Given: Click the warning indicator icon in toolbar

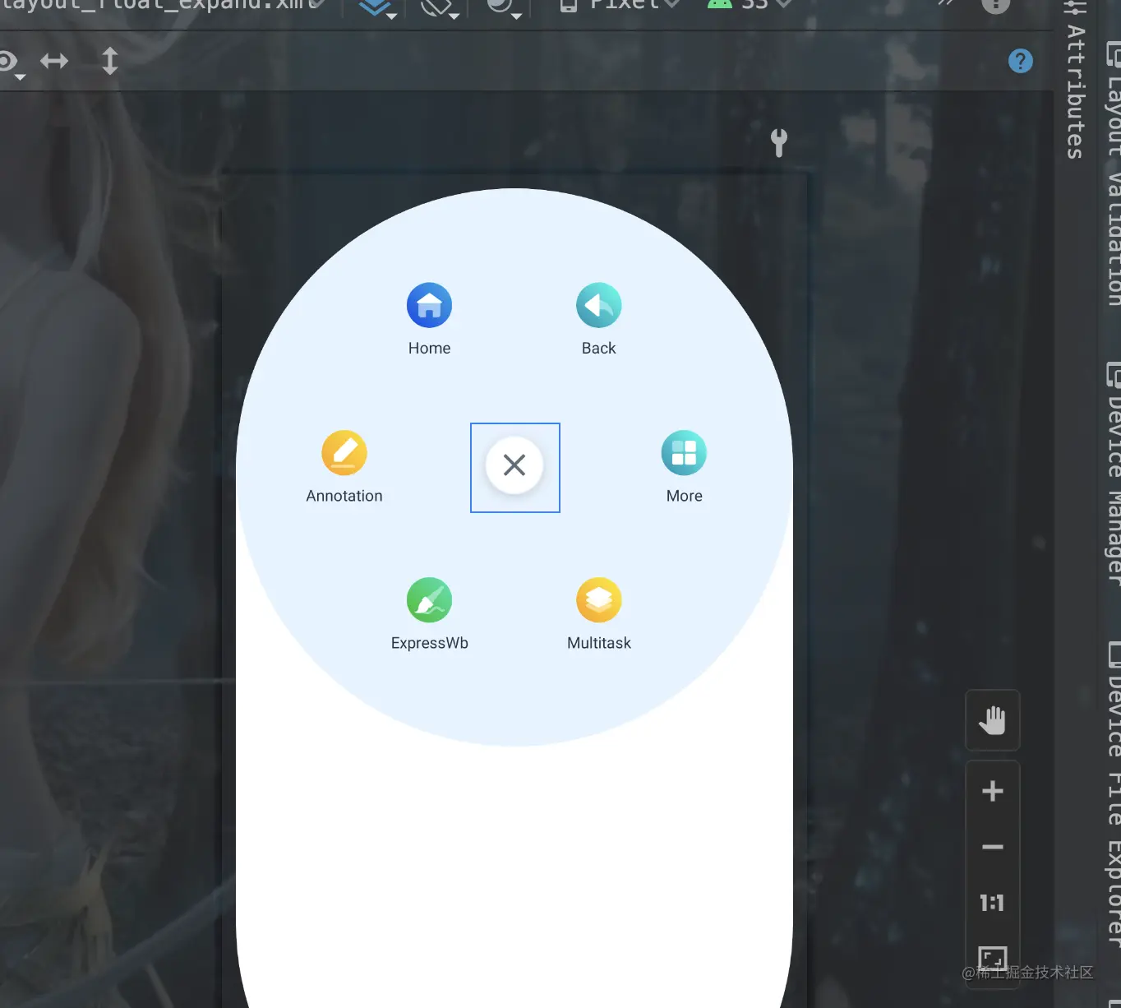Looking at the screenshot, I should coord(995,6).
